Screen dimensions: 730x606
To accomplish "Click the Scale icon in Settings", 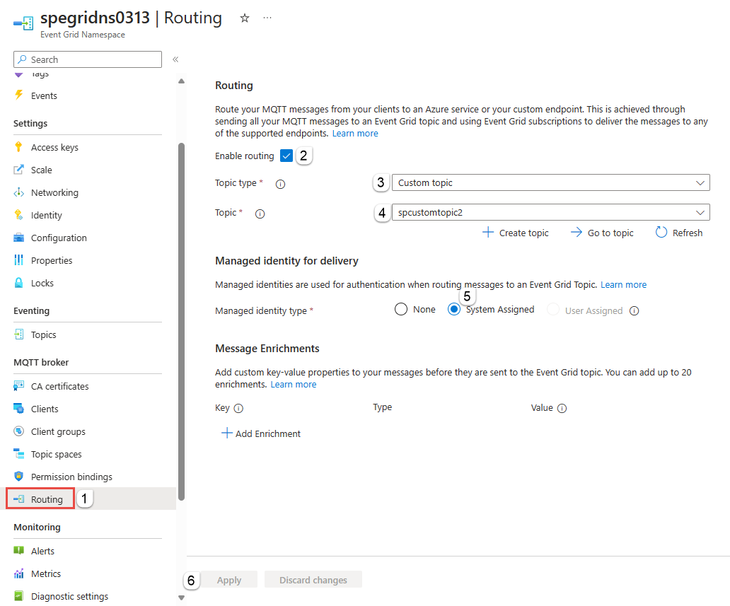I will 18,170.
